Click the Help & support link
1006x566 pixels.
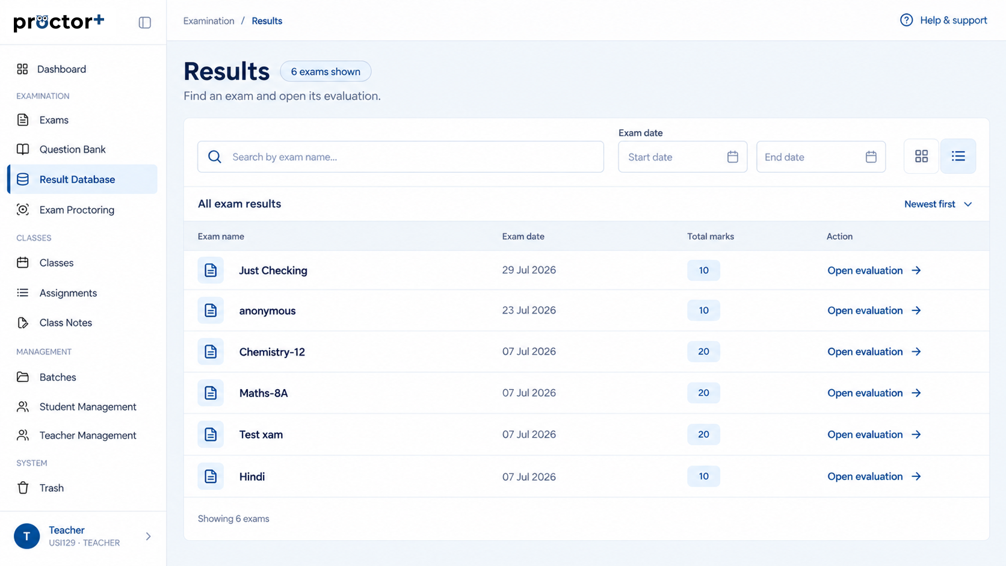click(x=943, y=20)
